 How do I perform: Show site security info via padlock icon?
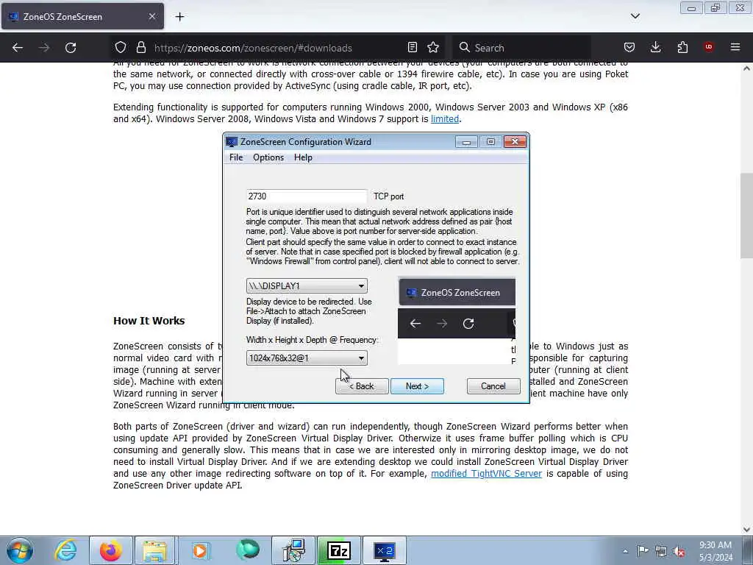(140, 48)
